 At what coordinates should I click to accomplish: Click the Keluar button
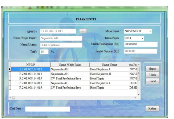point(152,109)
